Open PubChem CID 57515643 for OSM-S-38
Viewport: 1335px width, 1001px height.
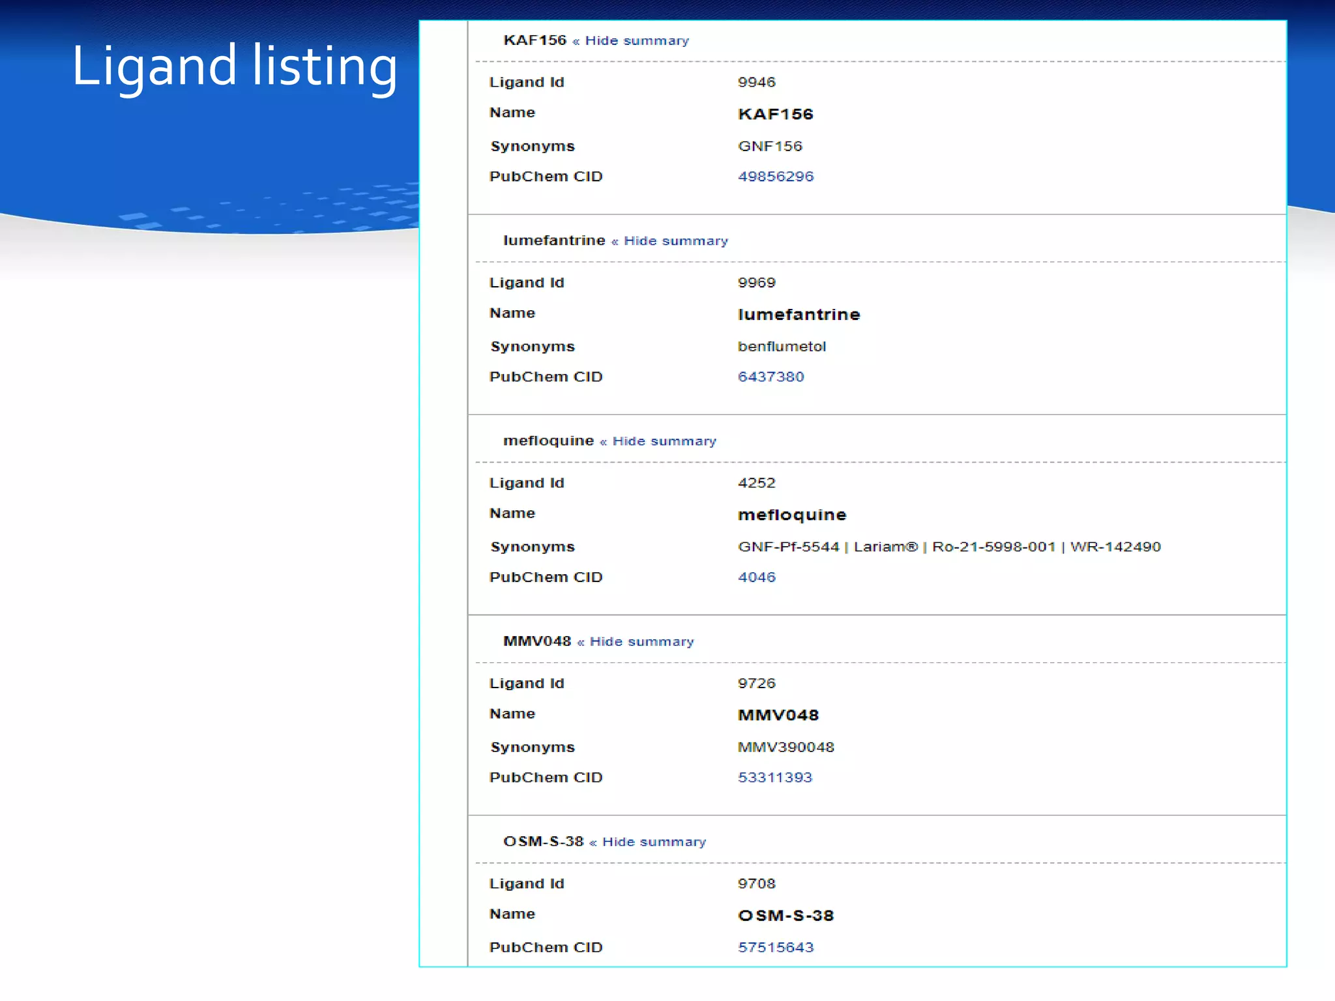click(x=775, y=948)
